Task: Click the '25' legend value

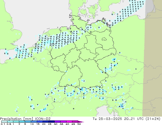Action: tap(50, 124)
